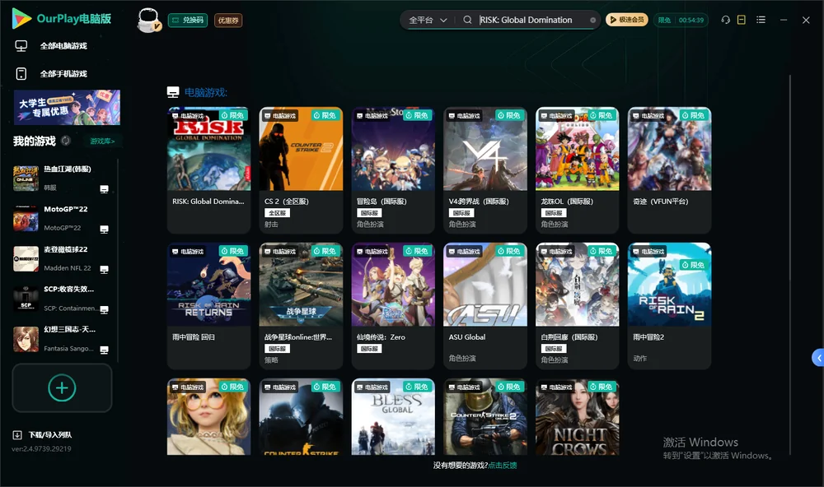Open customer service headset icon
Screen dimensions: 824x487
725,20
